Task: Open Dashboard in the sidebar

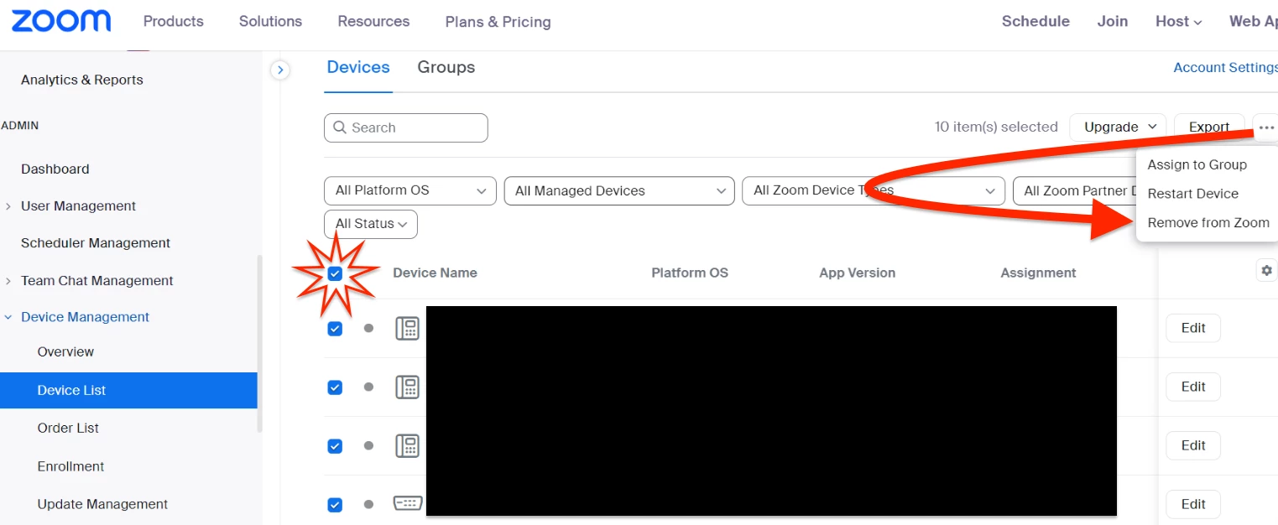Action: 55,169
